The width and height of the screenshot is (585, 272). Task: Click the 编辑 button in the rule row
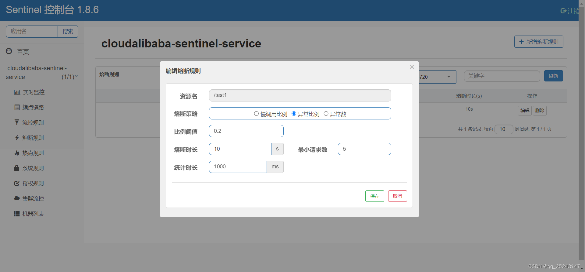coord(525,110)
